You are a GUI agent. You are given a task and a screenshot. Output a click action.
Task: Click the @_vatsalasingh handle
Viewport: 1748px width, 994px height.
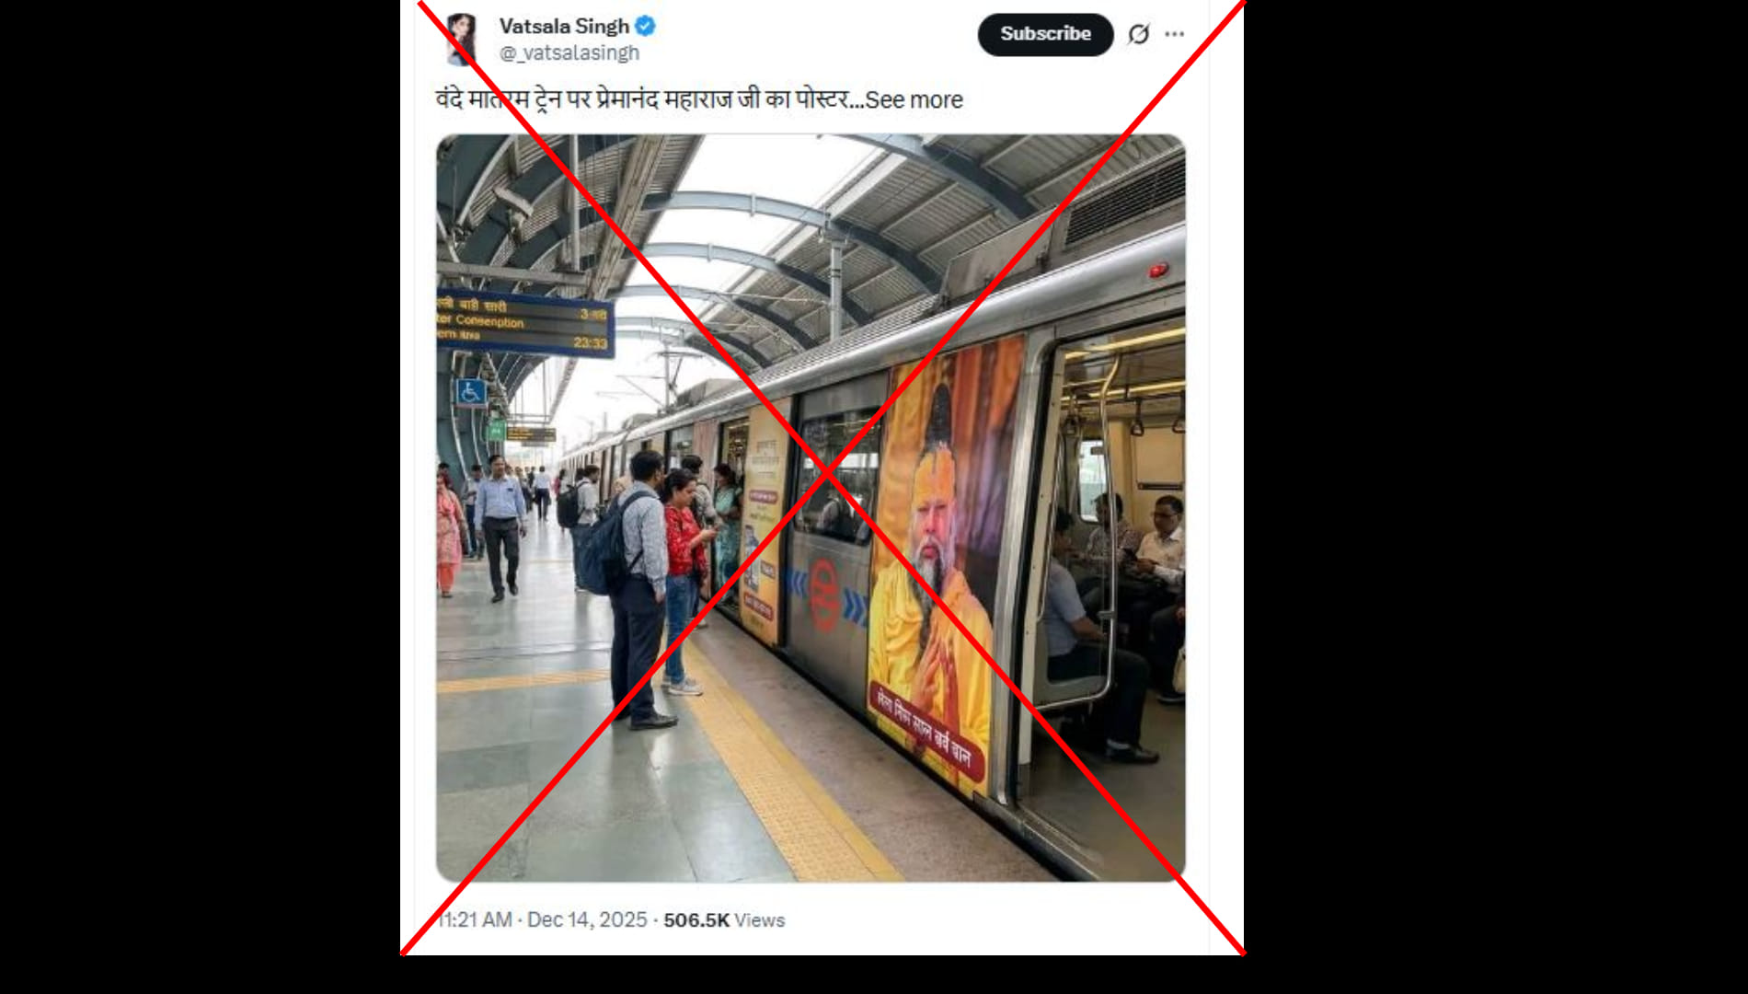coord(569,52)
